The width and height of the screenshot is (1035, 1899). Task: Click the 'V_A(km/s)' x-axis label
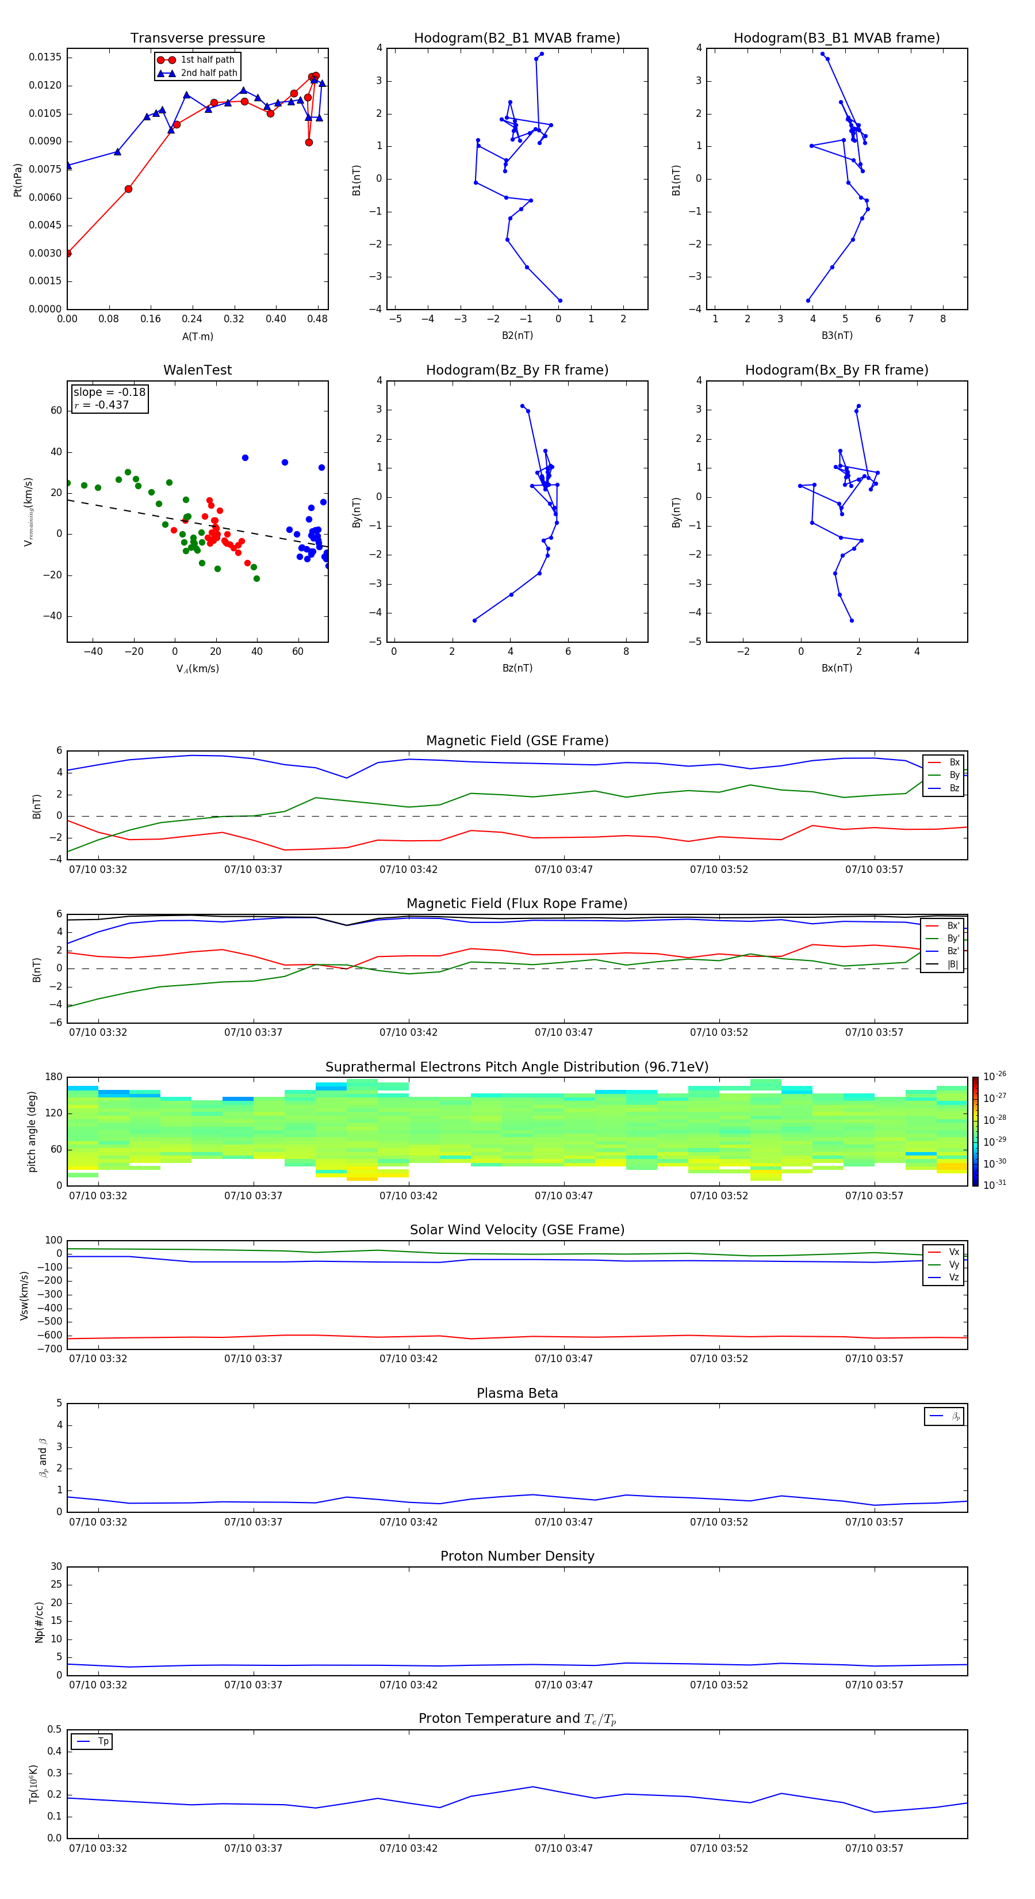coord(197,669)
